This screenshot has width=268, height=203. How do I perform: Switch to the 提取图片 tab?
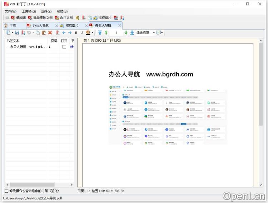(72, 26)
